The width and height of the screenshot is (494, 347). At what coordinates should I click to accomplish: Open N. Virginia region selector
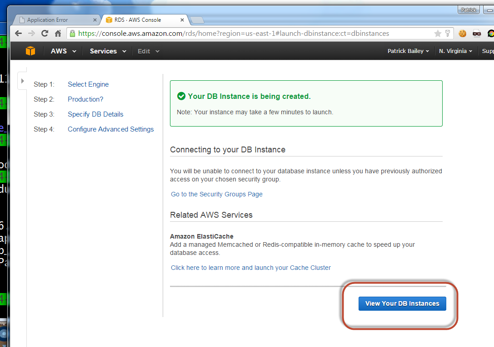pos(455,51)
